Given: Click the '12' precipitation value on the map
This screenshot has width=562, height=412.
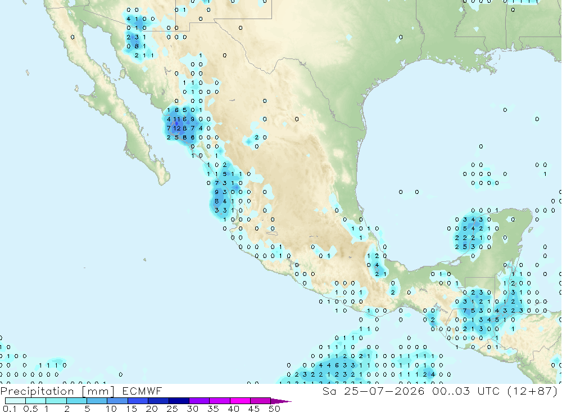Looking at the screenshot, I should point(177,128).
